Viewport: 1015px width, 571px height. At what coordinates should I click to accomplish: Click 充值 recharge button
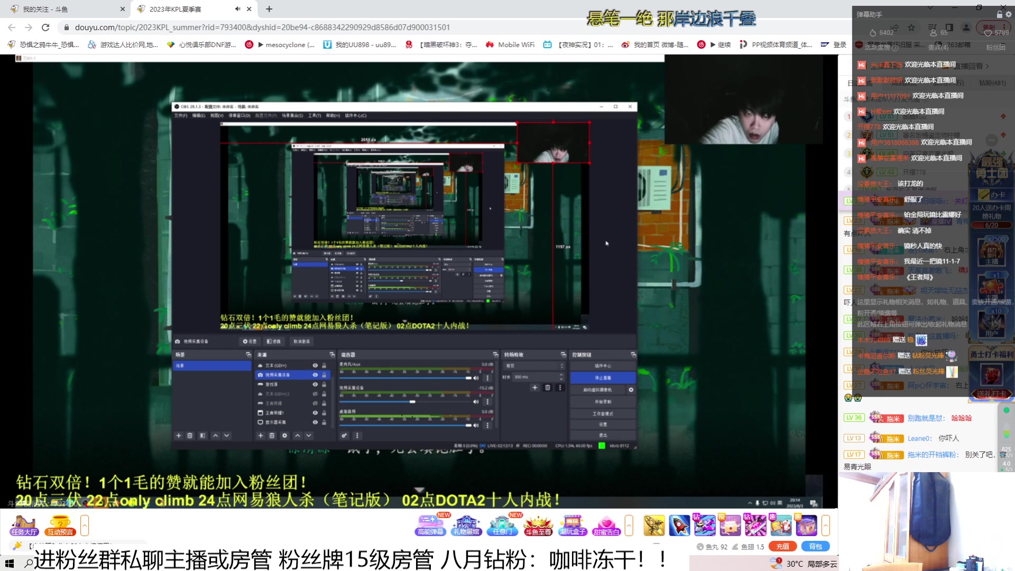(782, 547)
